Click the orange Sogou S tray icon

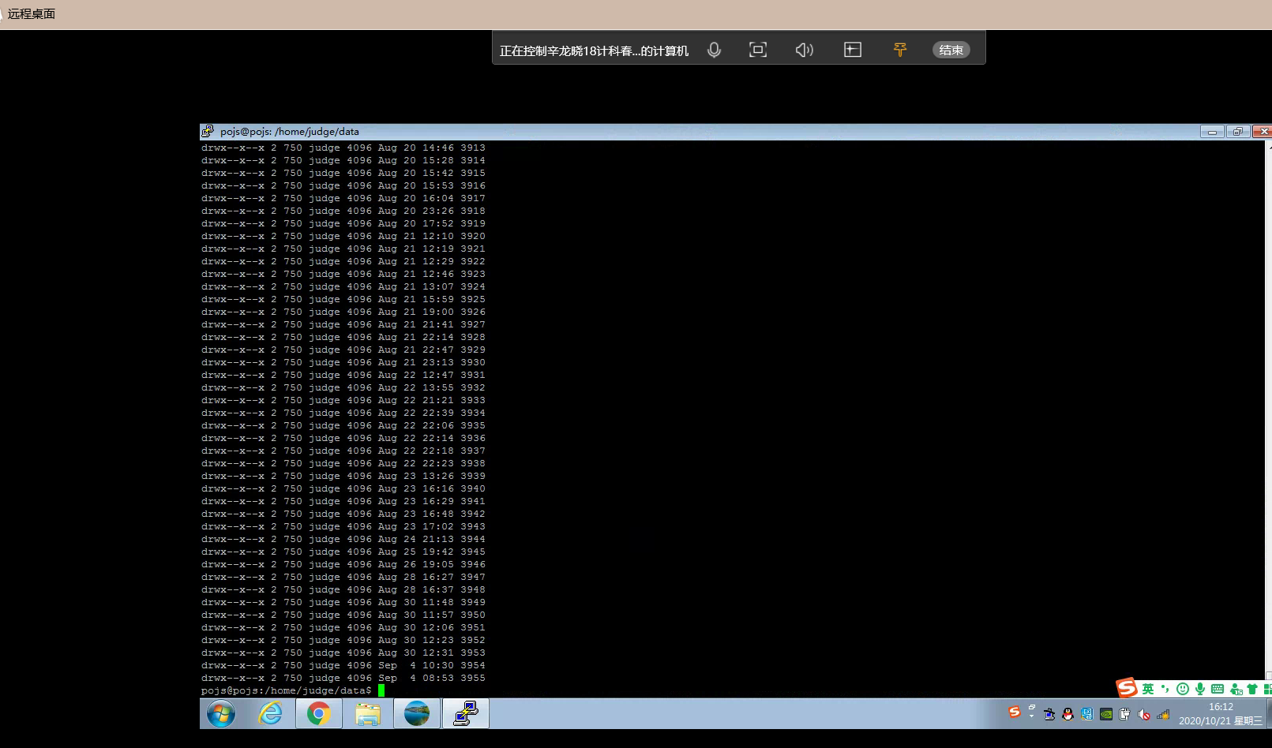pyautogui.click(x=1015, y=712)
